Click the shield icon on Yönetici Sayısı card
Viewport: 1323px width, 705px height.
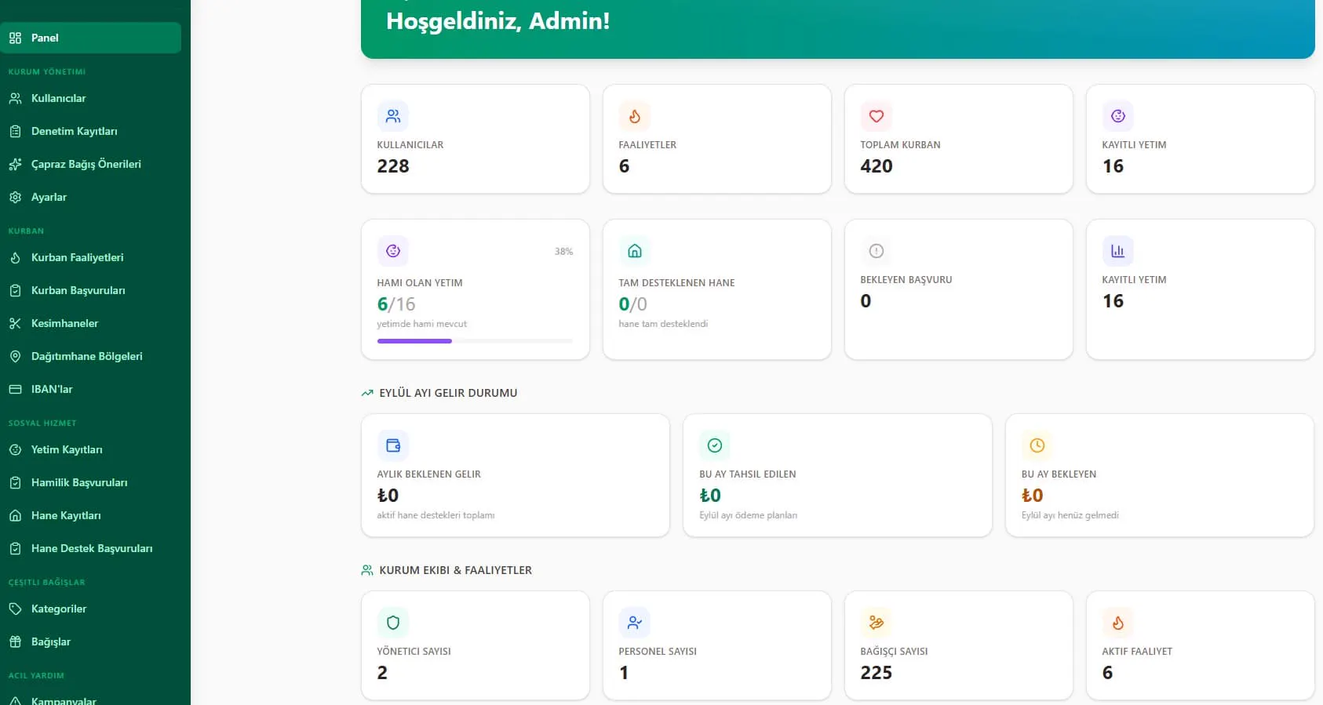tap(393, 623)
